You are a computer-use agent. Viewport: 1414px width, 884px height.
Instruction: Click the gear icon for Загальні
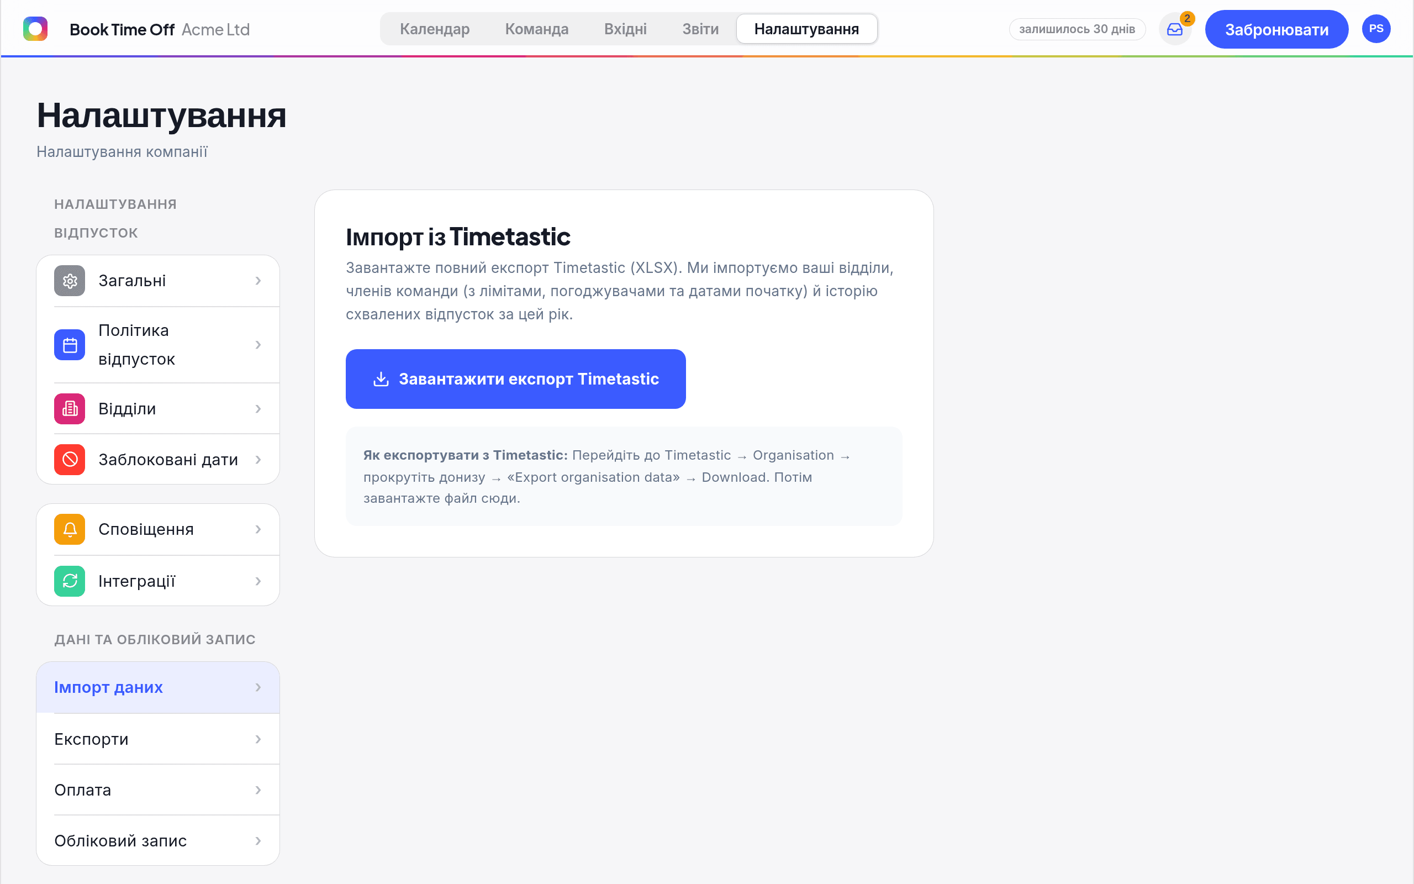click(x=70, y=281)
